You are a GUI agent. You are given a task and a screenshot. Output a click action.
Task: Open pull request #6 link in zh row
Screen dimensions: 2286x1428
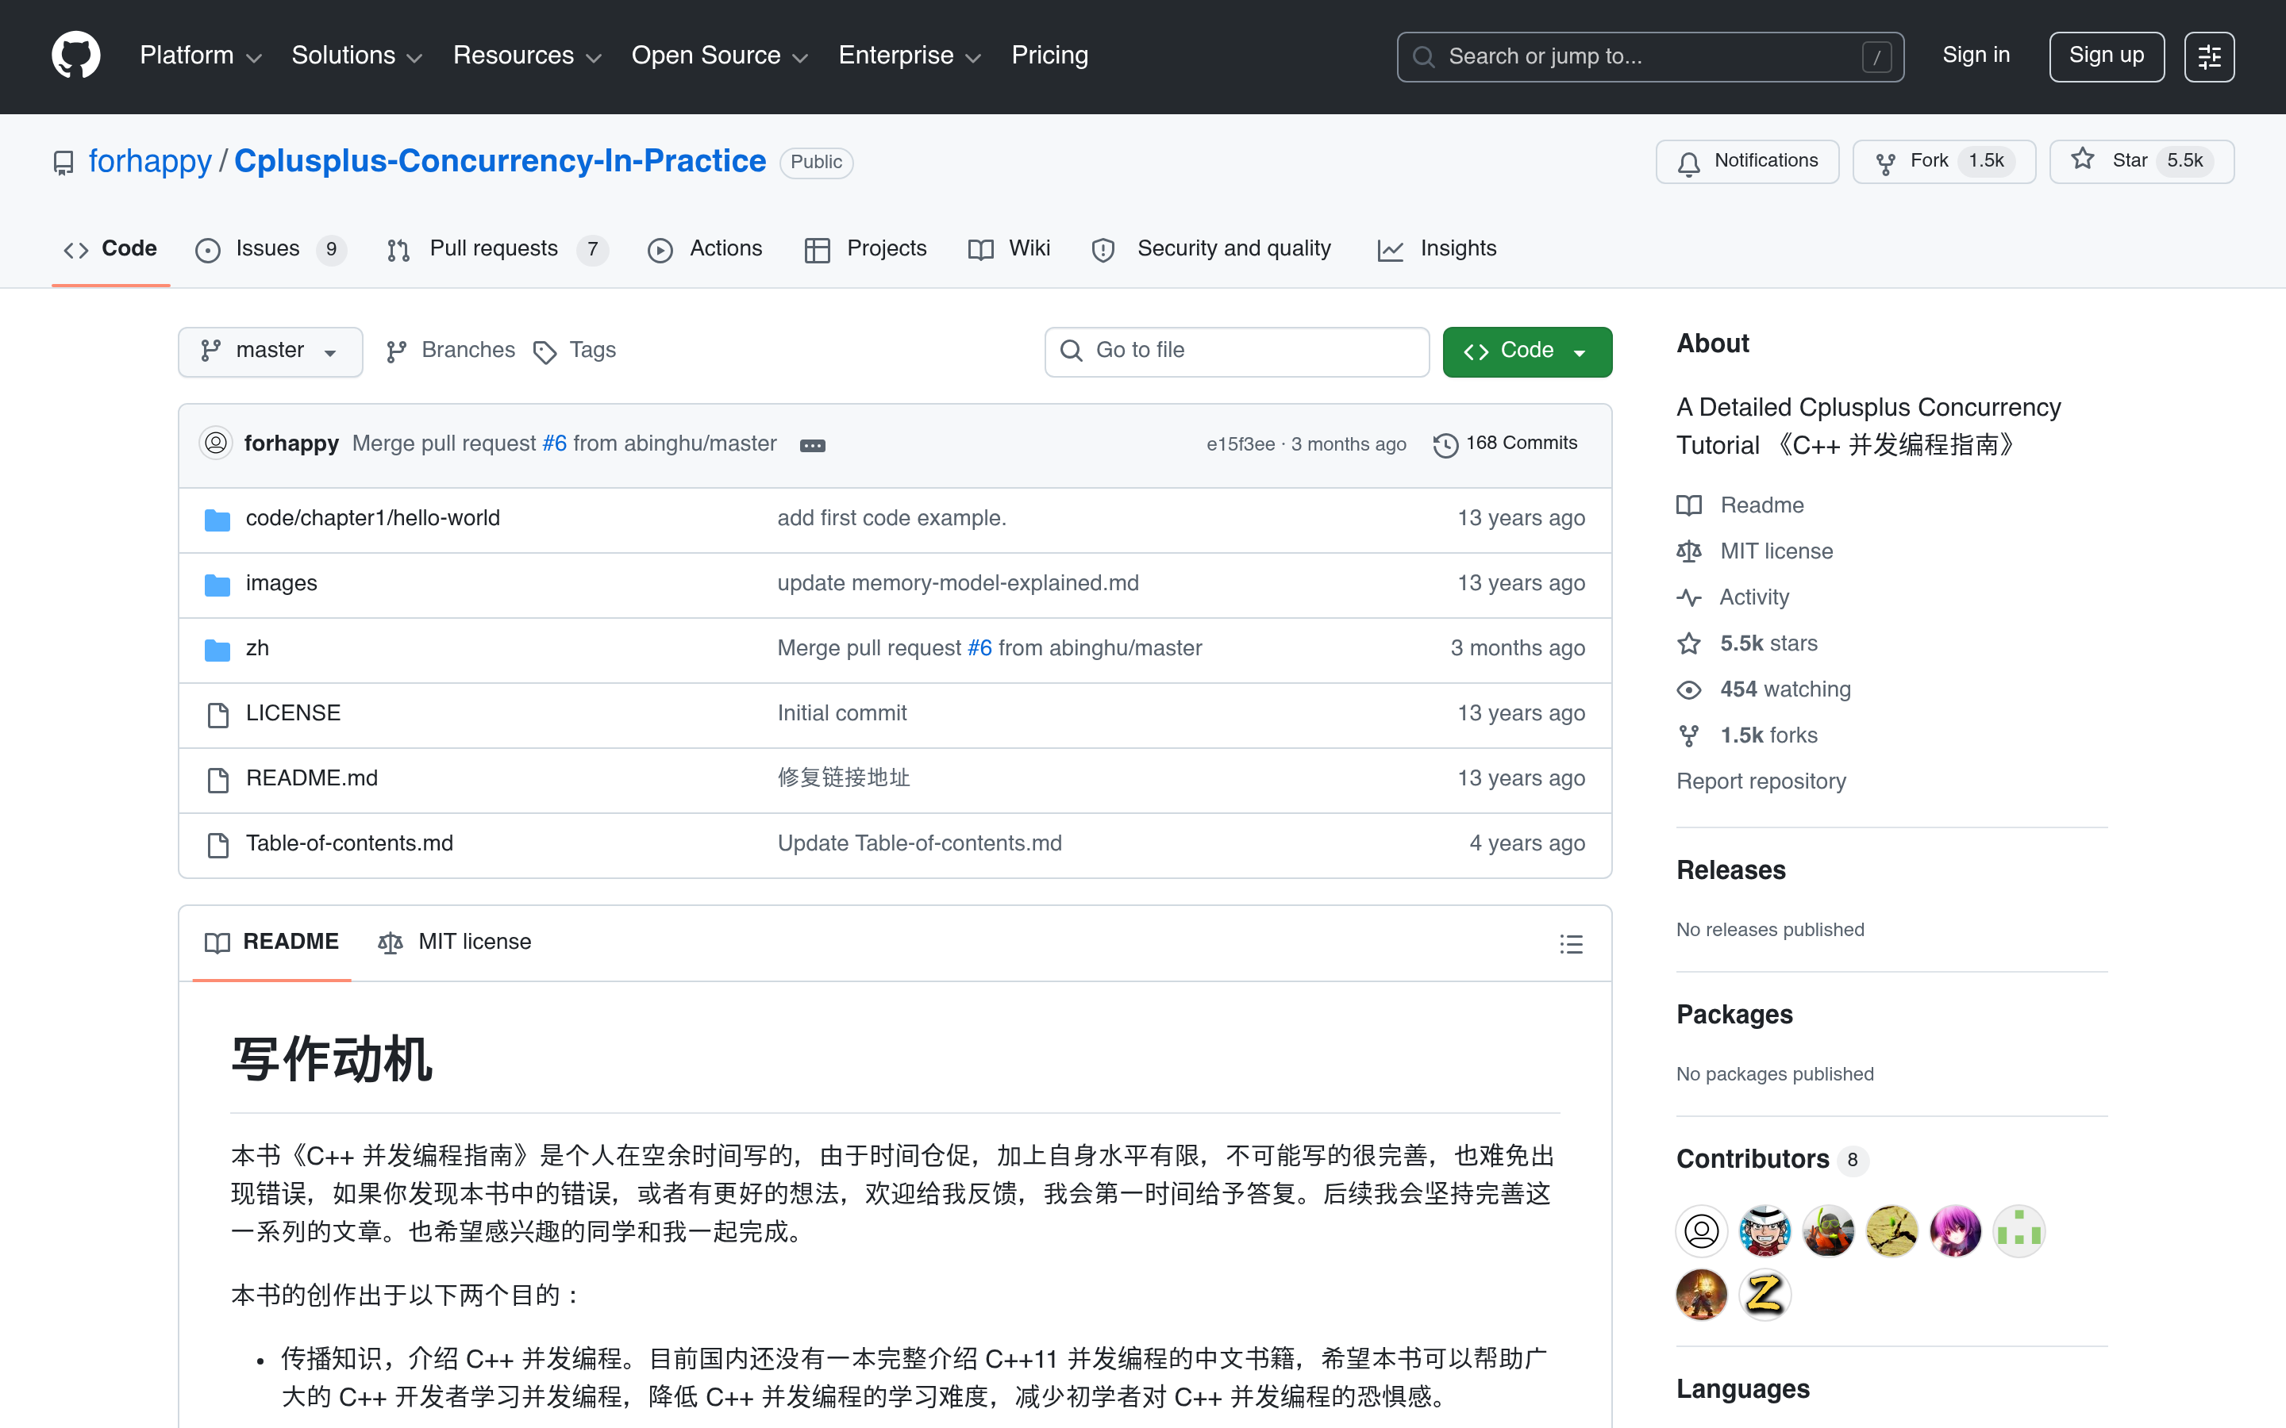click(979, 649)
